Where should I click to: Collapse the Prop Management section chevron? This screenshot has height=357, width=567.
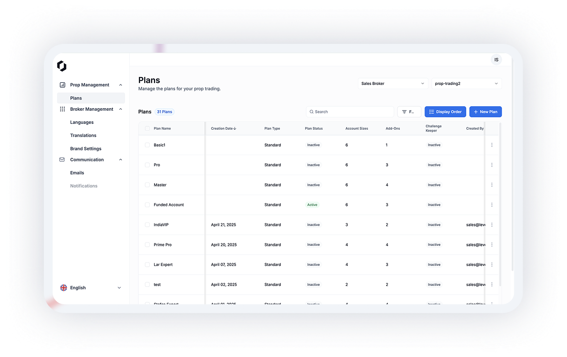point(120,85)
